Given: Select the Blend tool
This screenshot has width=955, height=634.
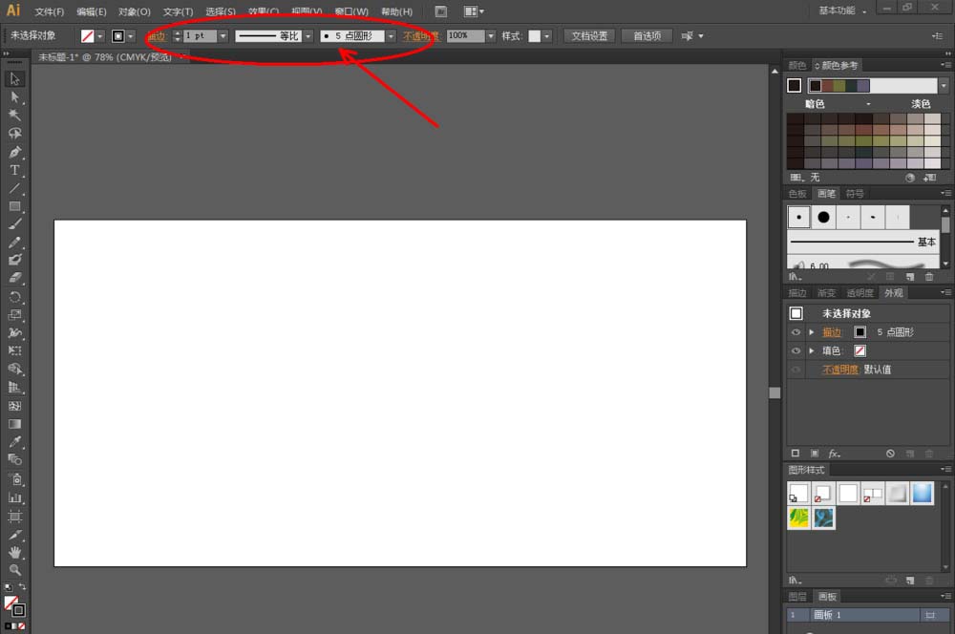Looking at the screenshot, I should (14, 460).
